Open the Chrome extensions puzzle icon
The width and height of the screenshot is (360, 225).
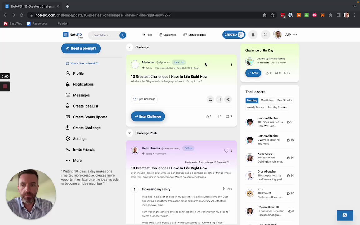(330, 15)
